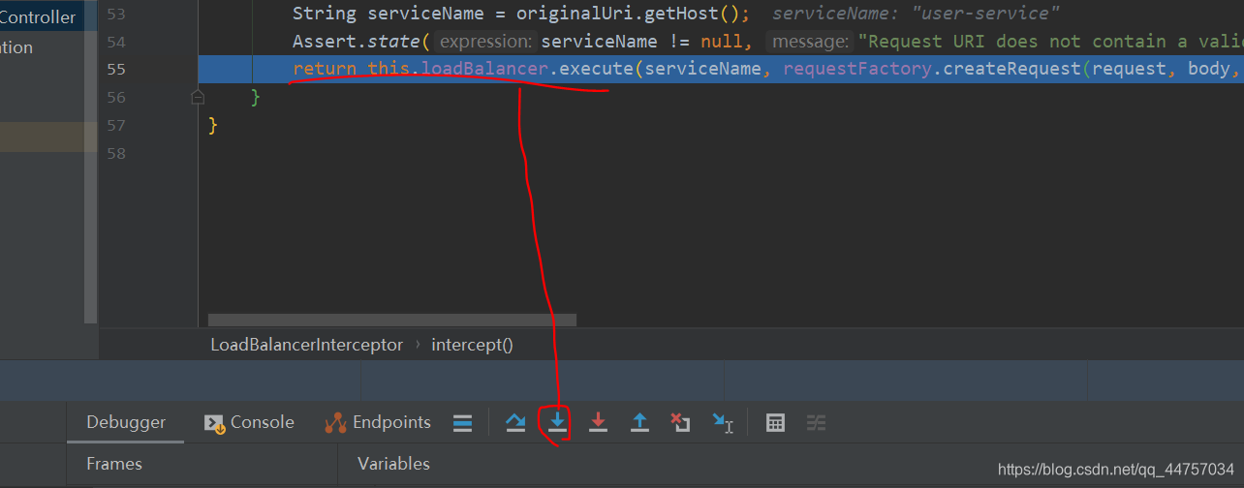This screenshot has height=488, width=1244.
Task: Click the Show Execution Point layout icon
Action: [463, 422]
